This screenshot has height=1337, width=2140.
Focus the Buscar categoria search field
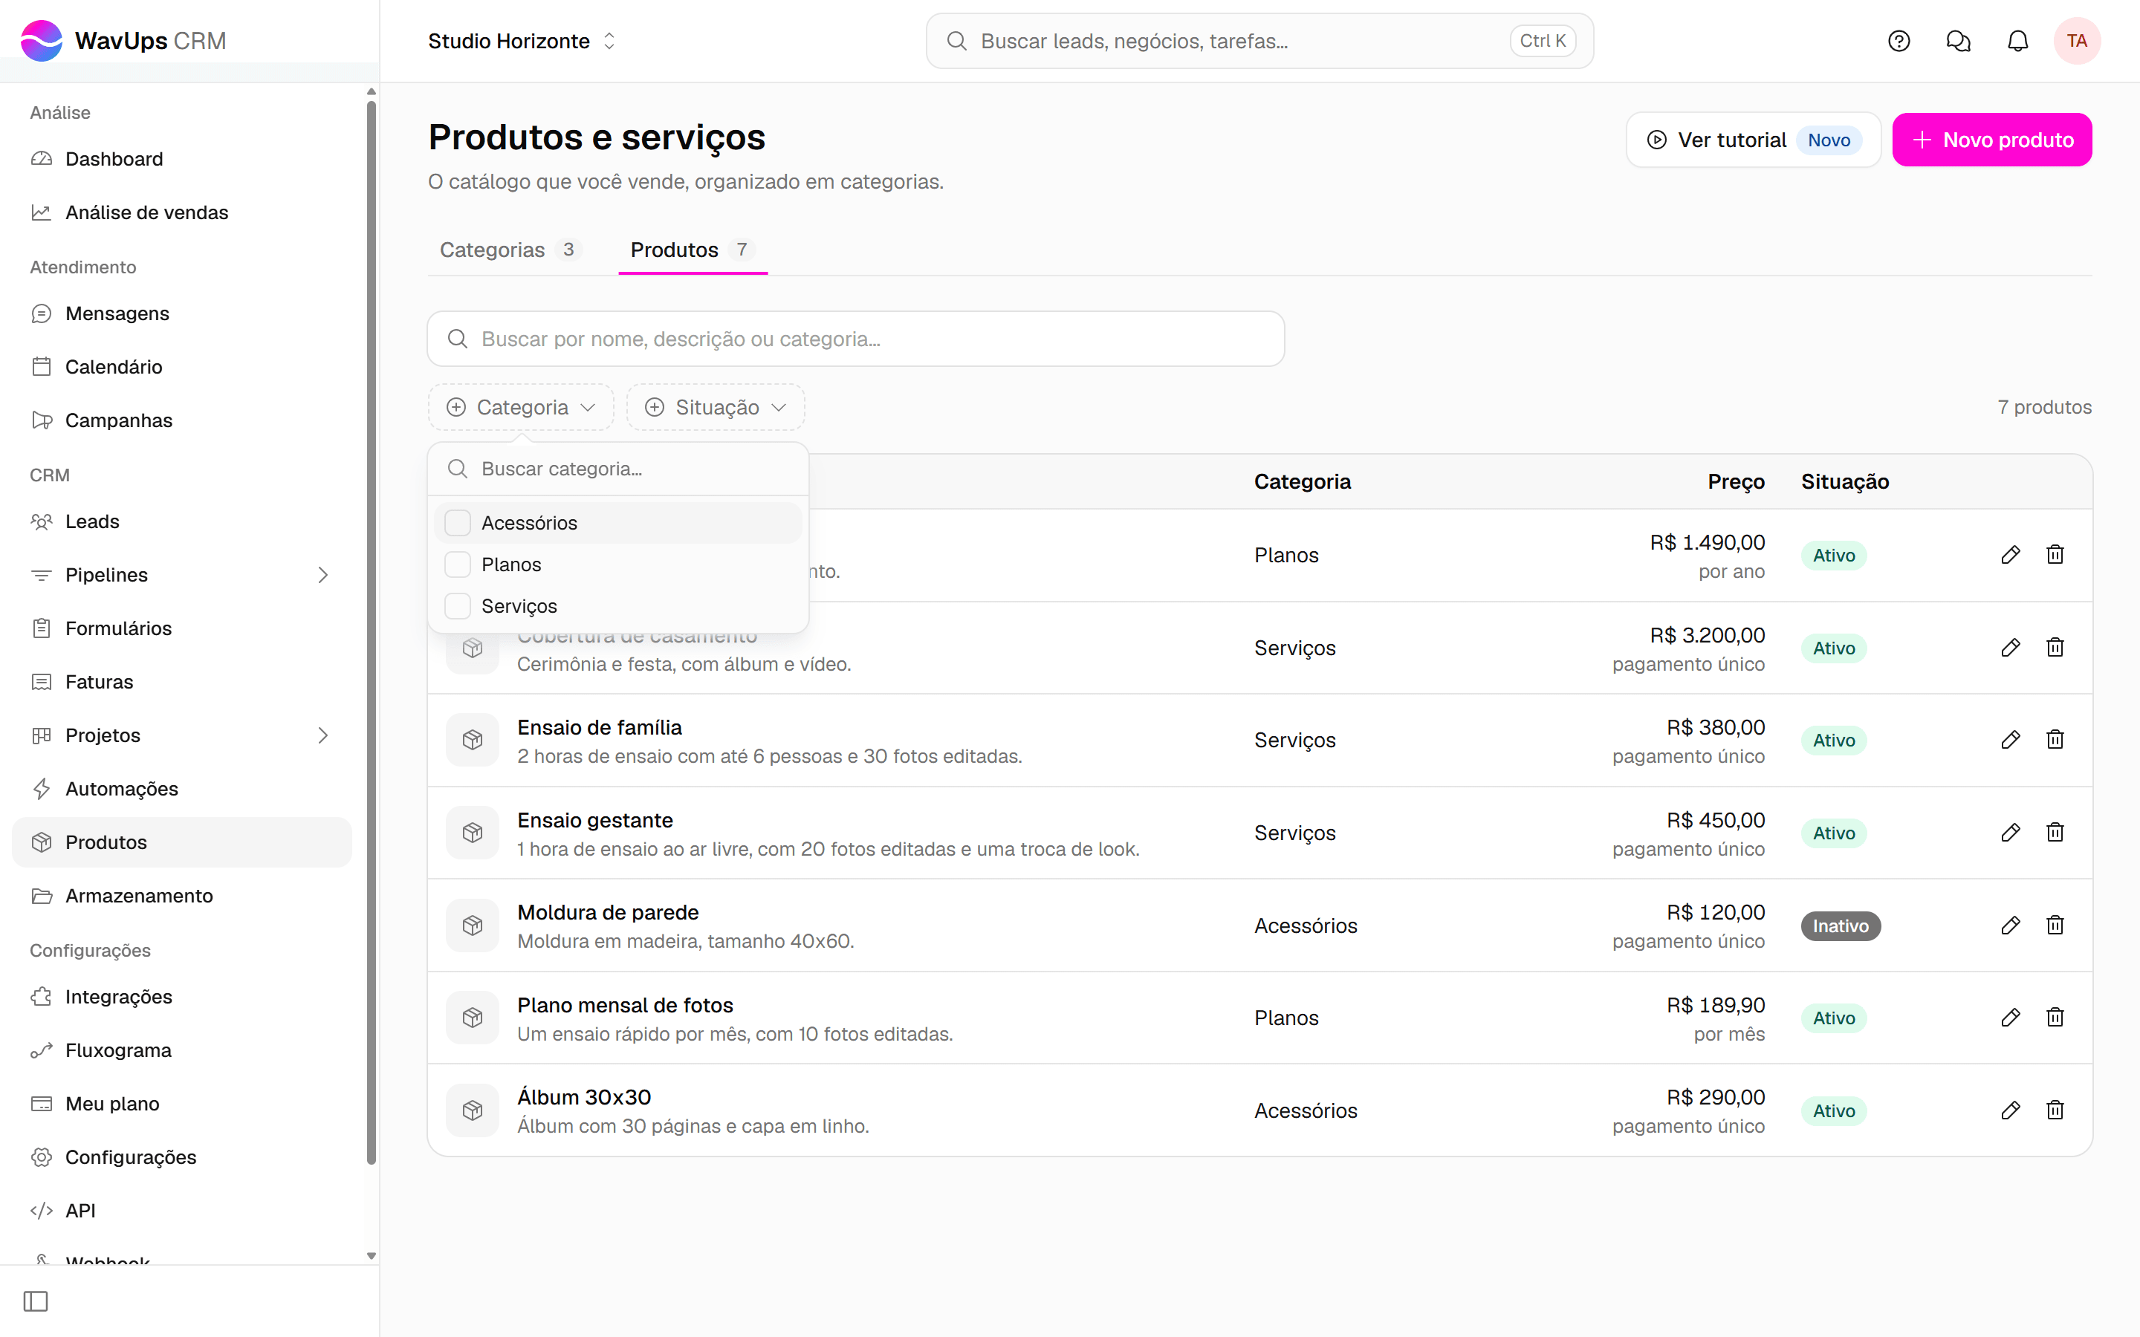tap(618, 469)
